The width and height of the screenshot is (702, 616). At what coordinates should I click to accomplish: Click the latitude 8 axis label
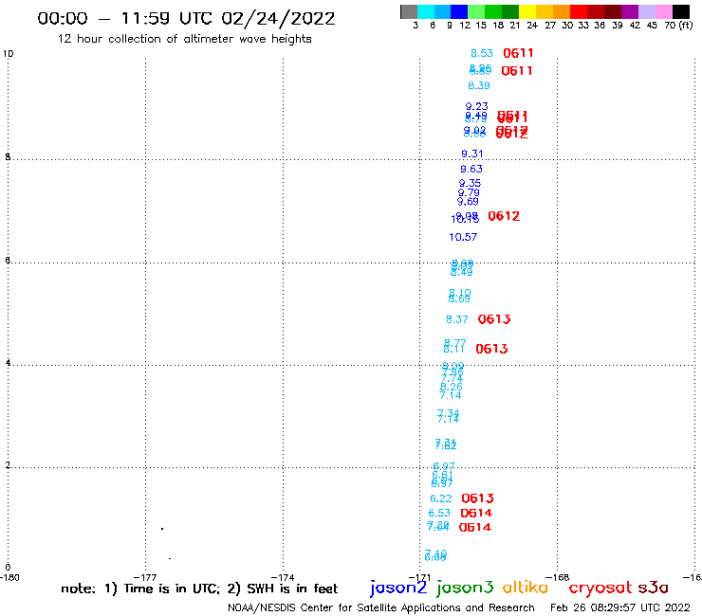(8, 157)
